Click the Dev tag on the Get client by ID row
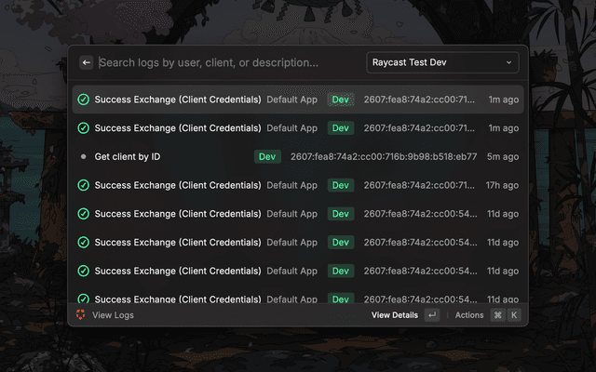 [268, 157]
